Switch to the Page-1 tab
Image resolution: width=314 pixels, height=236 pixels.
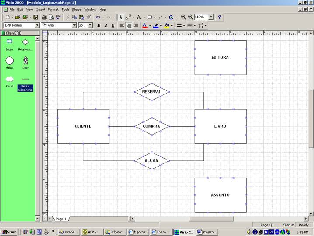[x=61, y=219]
